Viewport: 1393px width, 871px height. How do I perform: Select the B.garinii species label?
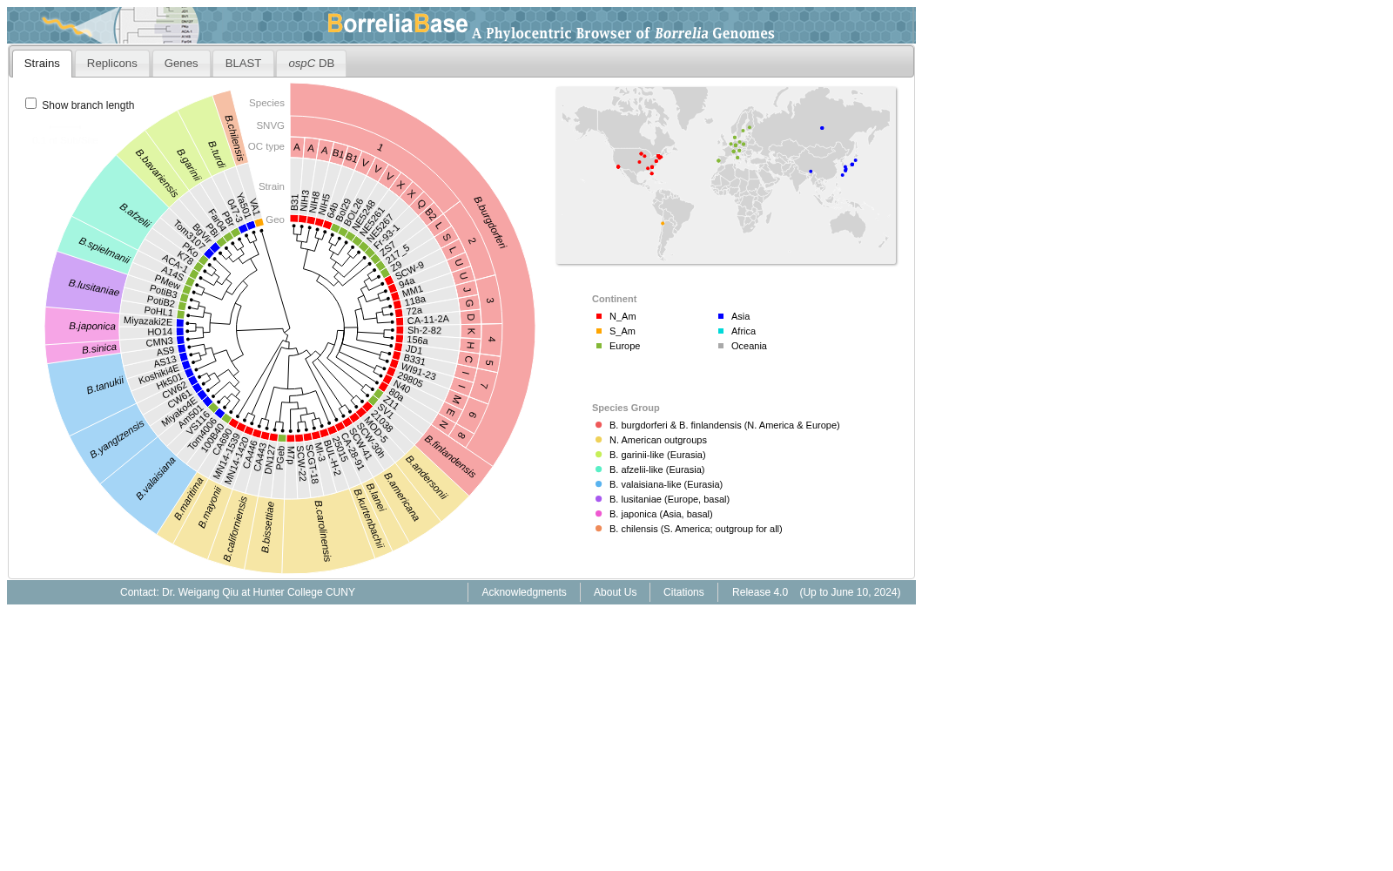click(x=188, y=165)
